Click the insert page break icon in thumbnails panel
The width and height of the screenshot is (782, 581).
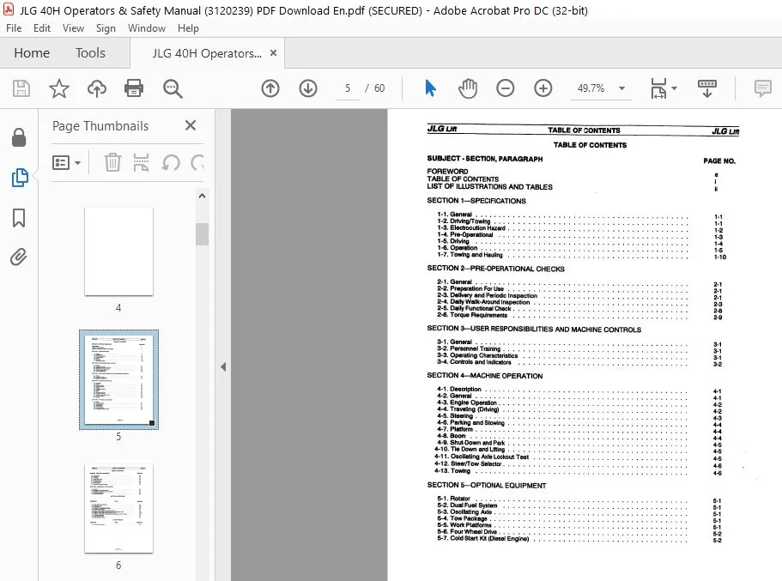141,162
